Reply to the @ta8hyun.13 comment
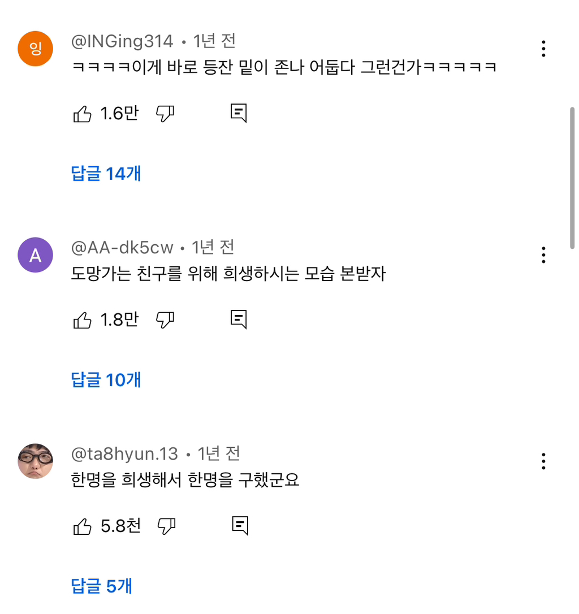579x614 pixels. pos(240,526)
